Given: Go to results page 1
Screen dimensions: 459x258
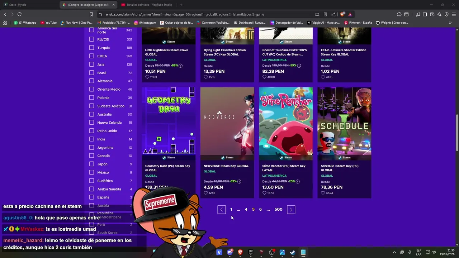Looking at the screenshot, I should click(x=231, y=210).
